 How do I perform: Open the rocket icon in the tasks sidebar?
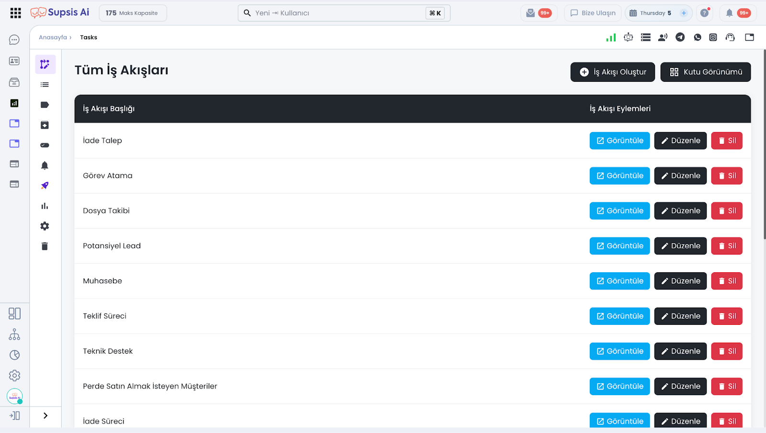(45, 186)
